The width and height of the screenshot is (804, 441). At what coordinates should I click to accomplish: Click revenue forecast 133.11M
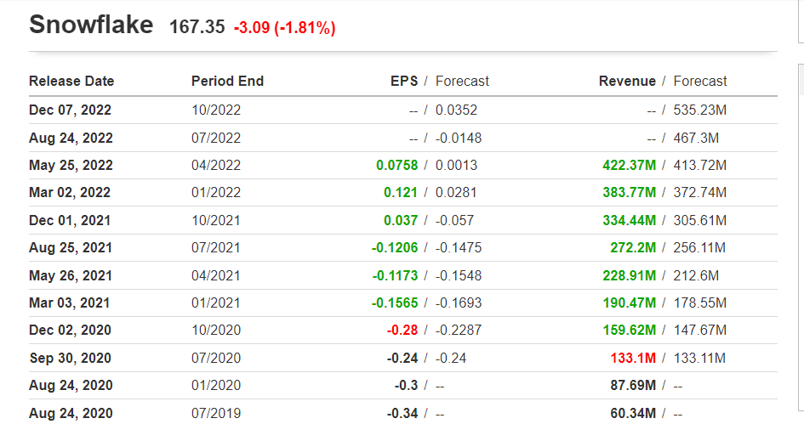(x=699, y=358)
